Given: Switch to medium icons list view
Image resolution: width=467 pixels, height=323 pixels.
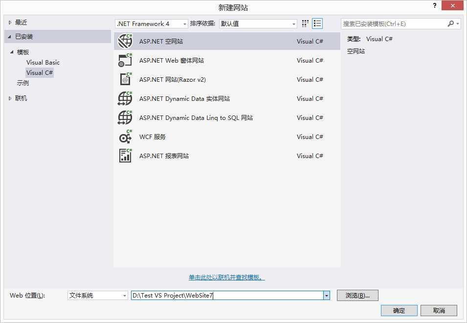Looking at the screenshot, I should click(317, 23).
